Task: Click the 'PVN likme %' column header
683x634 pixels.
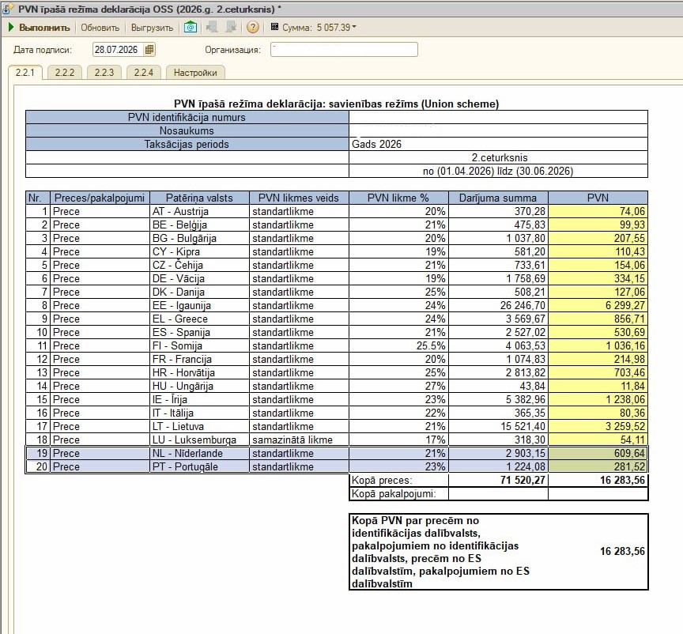Action: [398, 198]
